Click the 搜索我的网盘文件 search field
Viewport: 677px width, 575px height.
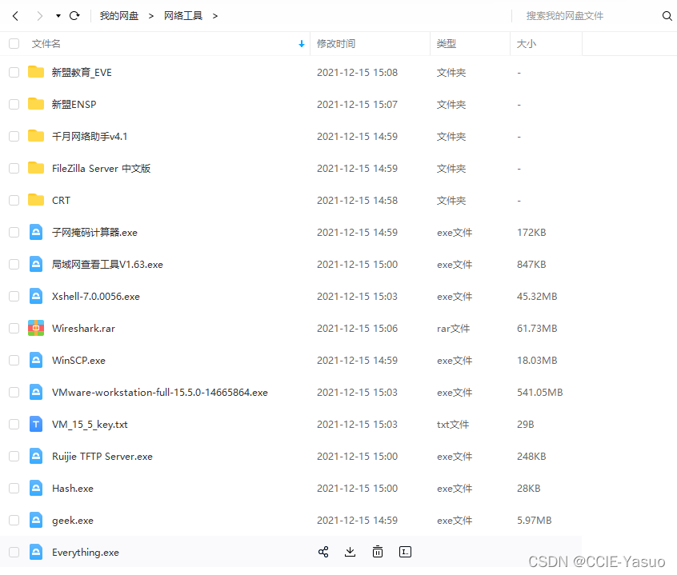point(564,15)
